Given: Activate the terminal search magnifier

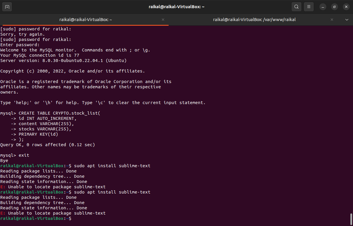Looking at the screenshot, I should tap(296, 6).
